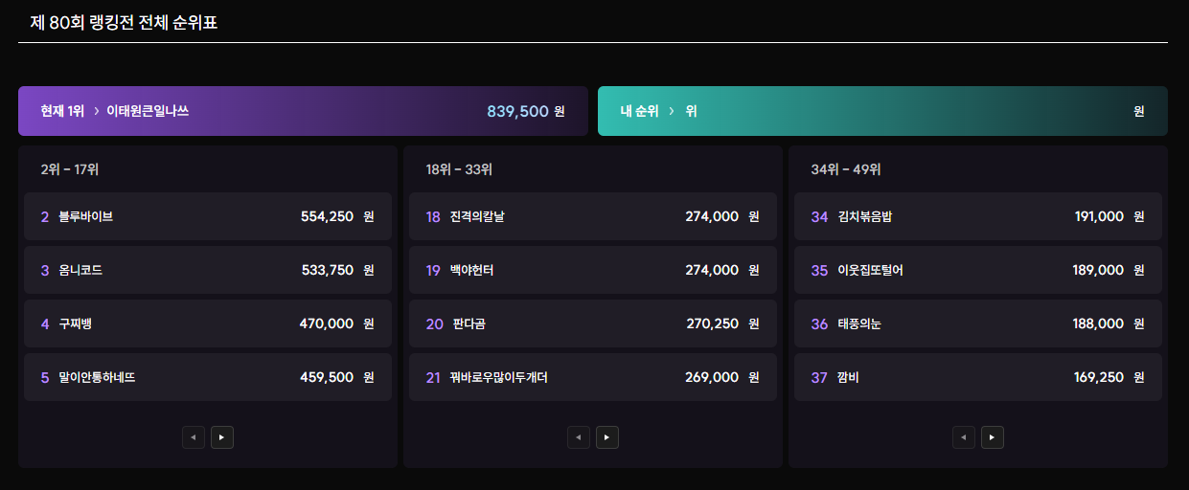Advance to next page of ranks 34위-49위

[993, 437]
